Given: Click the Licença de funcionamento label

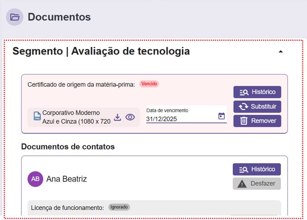Looking at the screenshot, I should [x=67, y=208].
